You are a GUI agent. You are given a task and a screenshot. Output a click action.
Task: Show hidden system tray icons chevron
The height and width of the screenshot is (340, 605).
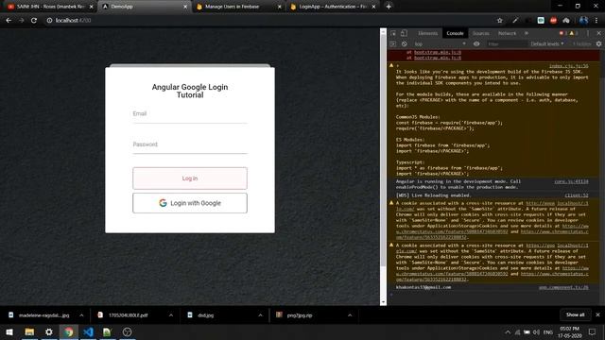pyautogui.click(x=508, y=331)
